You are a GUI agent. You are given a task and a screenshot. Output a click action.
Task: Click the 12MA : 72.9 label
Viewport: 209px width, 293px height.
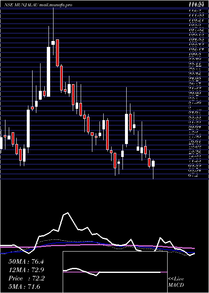26,270
